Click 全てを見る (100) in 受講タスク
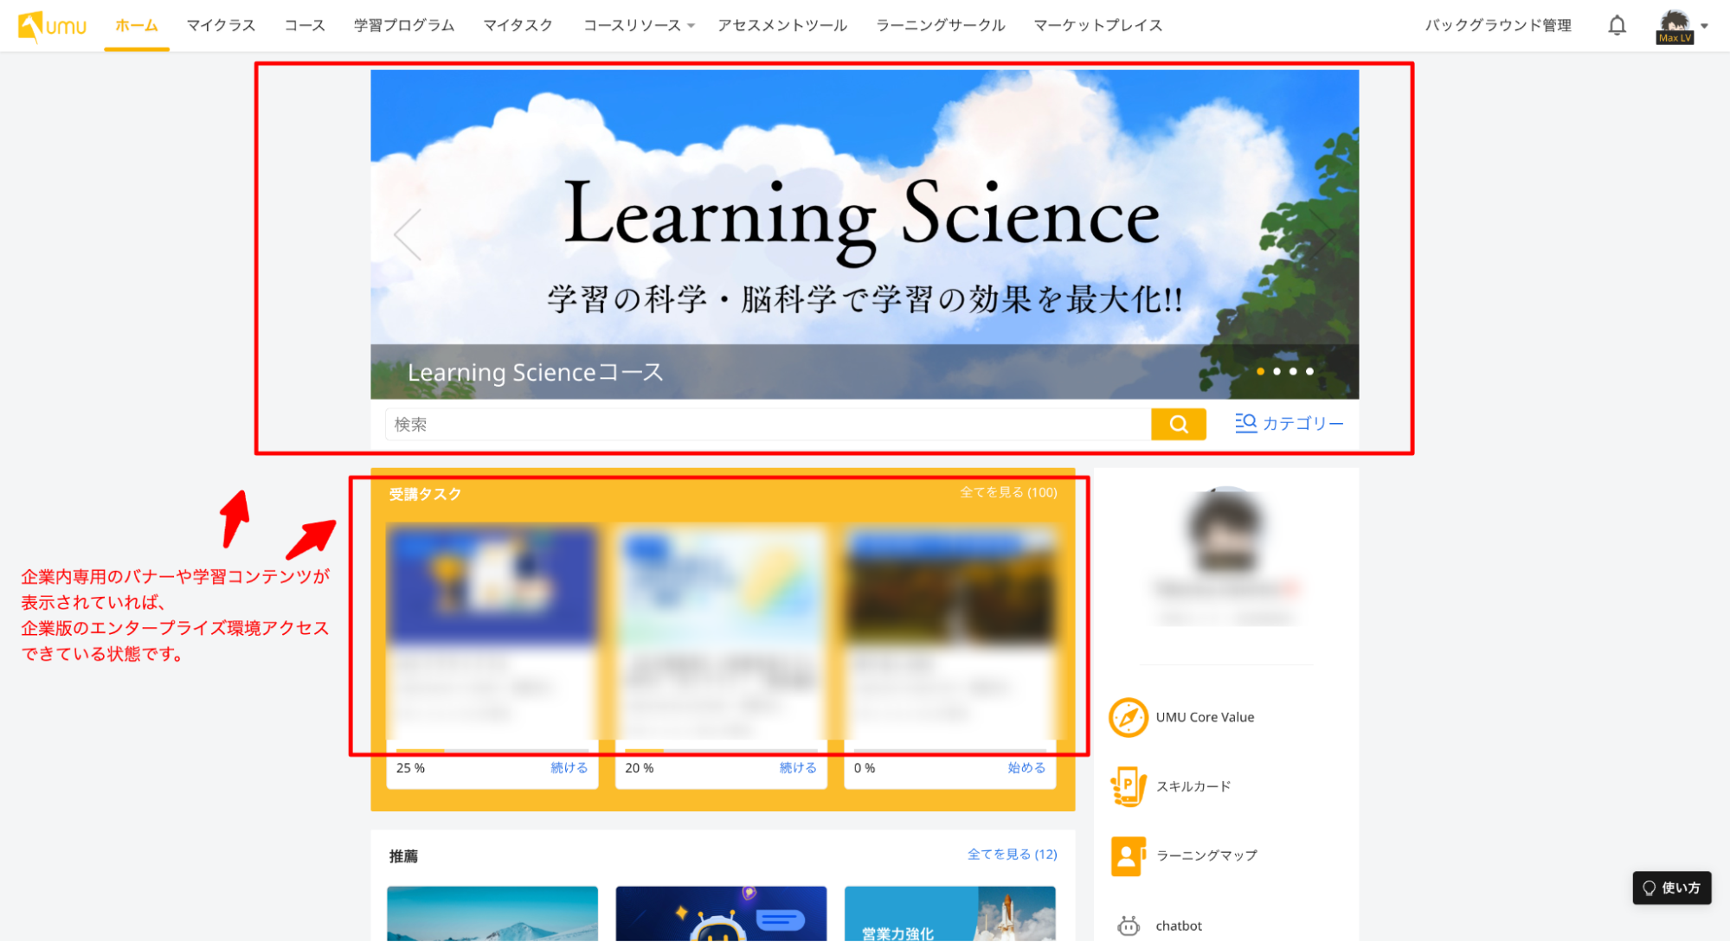The image size is (1730, 942). tap(1007, 492)
